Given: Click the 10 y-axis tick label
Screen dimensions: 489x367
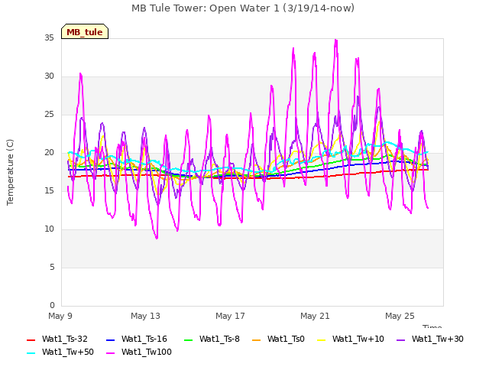Looking at the screenshot, I should 49,229.
